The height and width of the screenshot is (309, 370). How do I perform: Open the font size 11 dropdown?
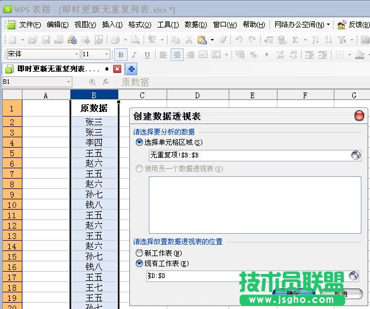point(107,54)
